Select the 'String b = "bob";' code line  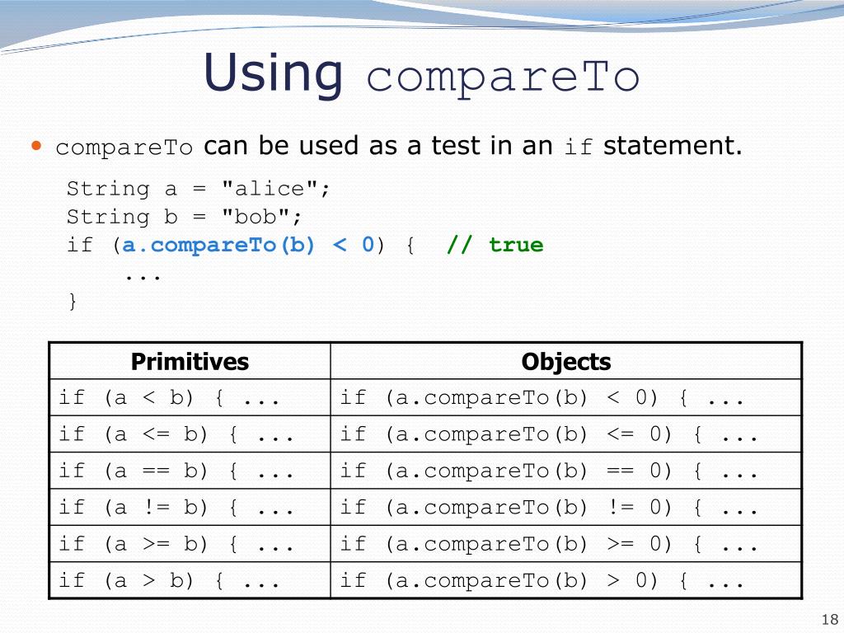[x=184, y=217]
